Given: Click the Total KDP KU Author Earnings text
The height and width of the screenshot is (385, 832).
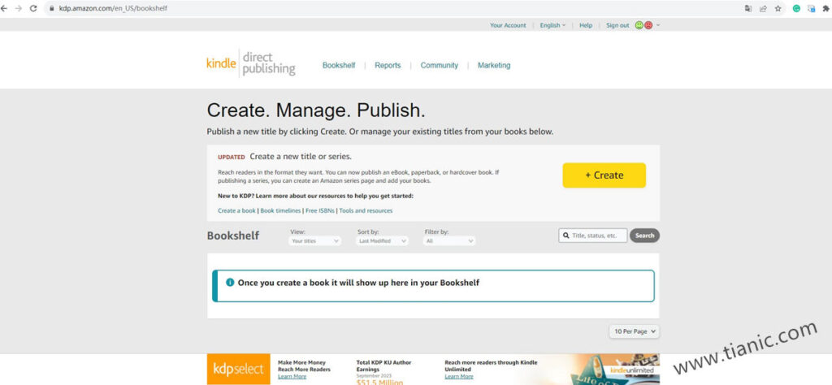Looking at the screenshot, I should click(x=383, y=366).
